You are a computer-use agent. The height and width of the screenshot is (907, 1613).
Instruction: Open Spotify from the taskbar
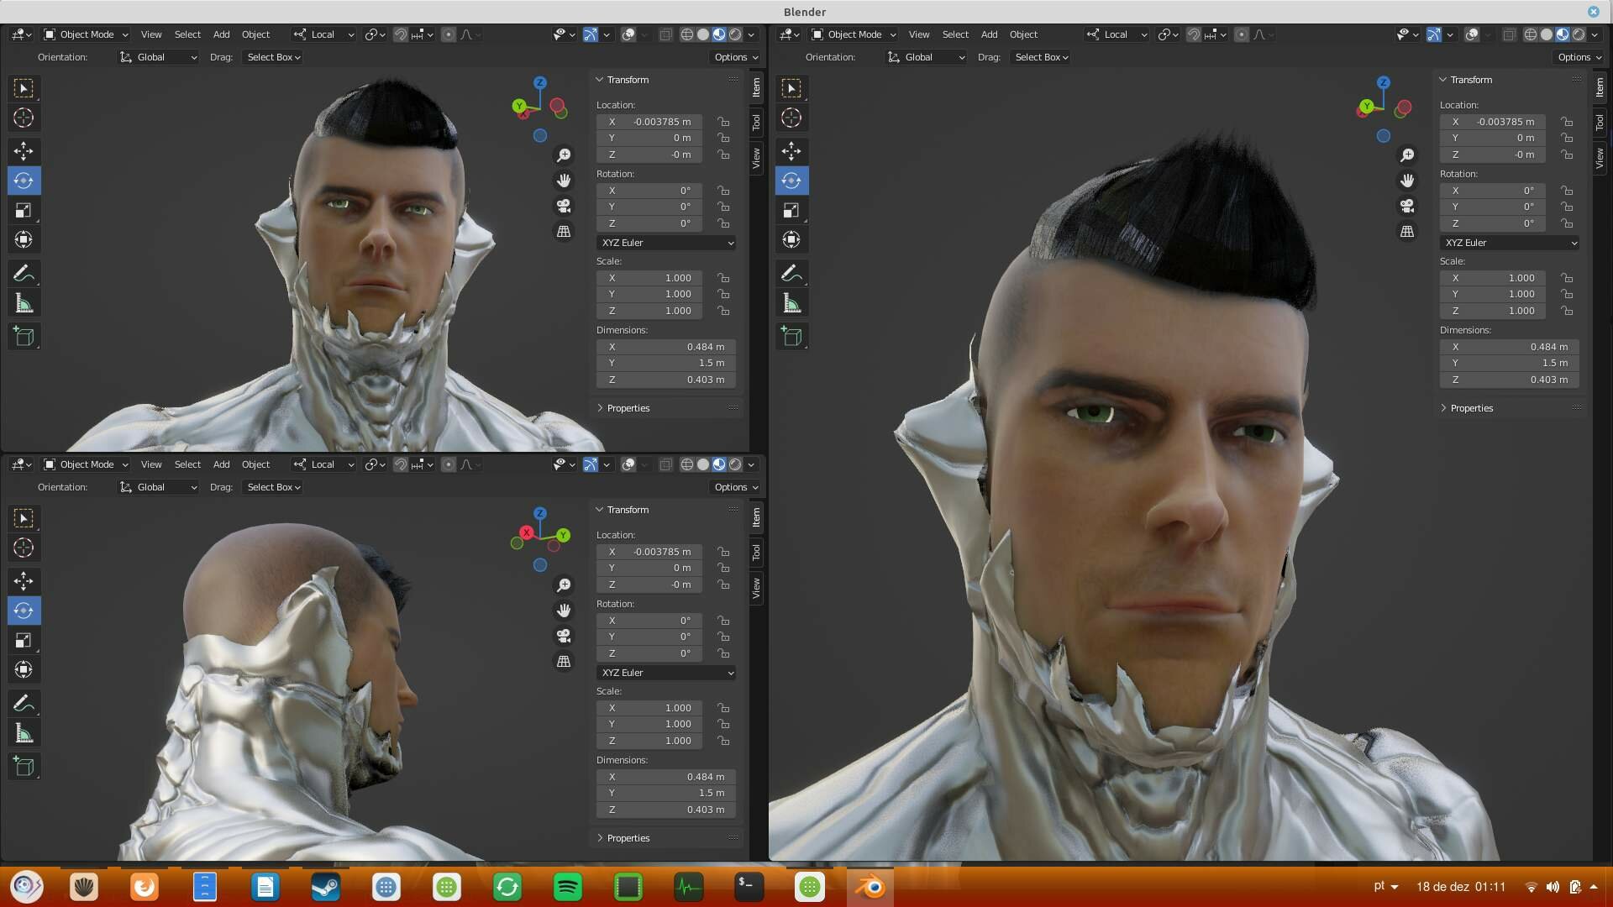coord(567,887)
